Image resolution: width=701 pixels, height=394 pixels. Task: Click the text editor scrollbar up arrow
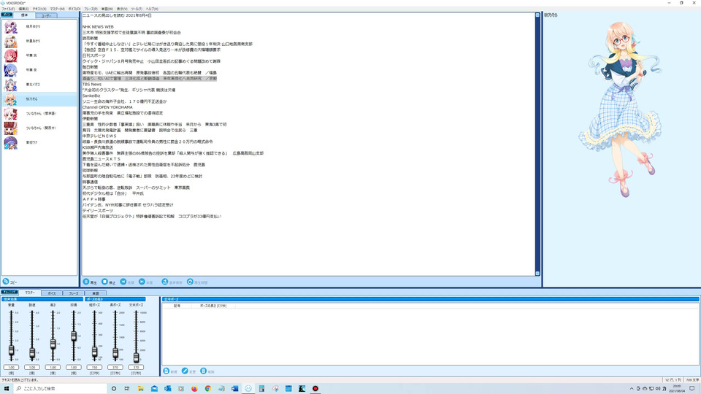(x=537, y=15)
